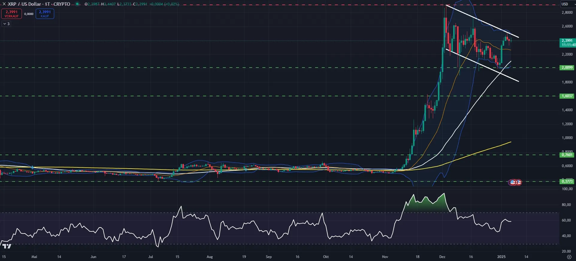Viewport: 576px width, 261px height.
Task: Click 2,2000 on the price axis
Action: coord(567,54)
